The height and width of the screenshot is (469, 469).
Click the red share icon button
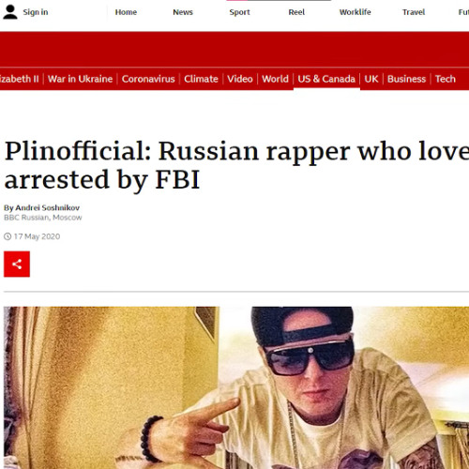[17, 265]
